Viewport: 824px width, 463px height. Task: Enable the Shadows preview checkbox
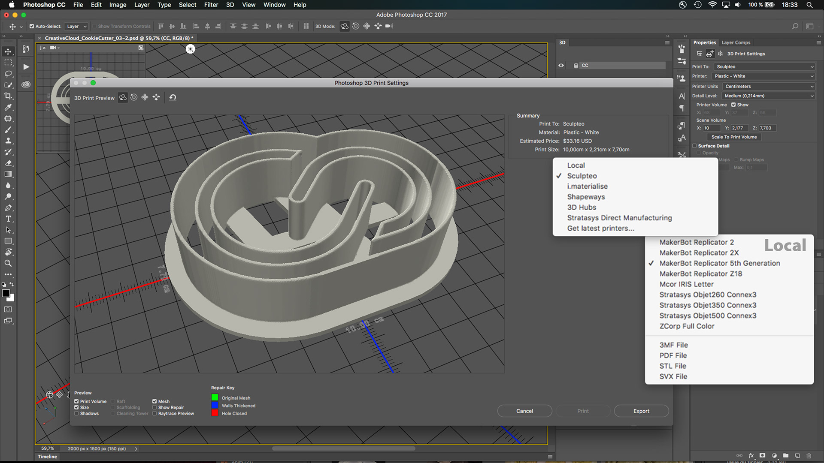coord(76,414)
